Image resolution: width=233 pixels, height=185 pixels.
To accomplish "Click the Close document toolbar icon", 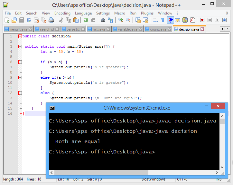I will click(36, 20).
